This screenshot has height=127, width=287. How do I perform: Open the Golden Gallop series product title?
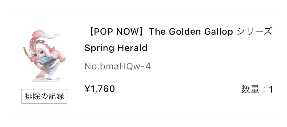coord(179,32)
